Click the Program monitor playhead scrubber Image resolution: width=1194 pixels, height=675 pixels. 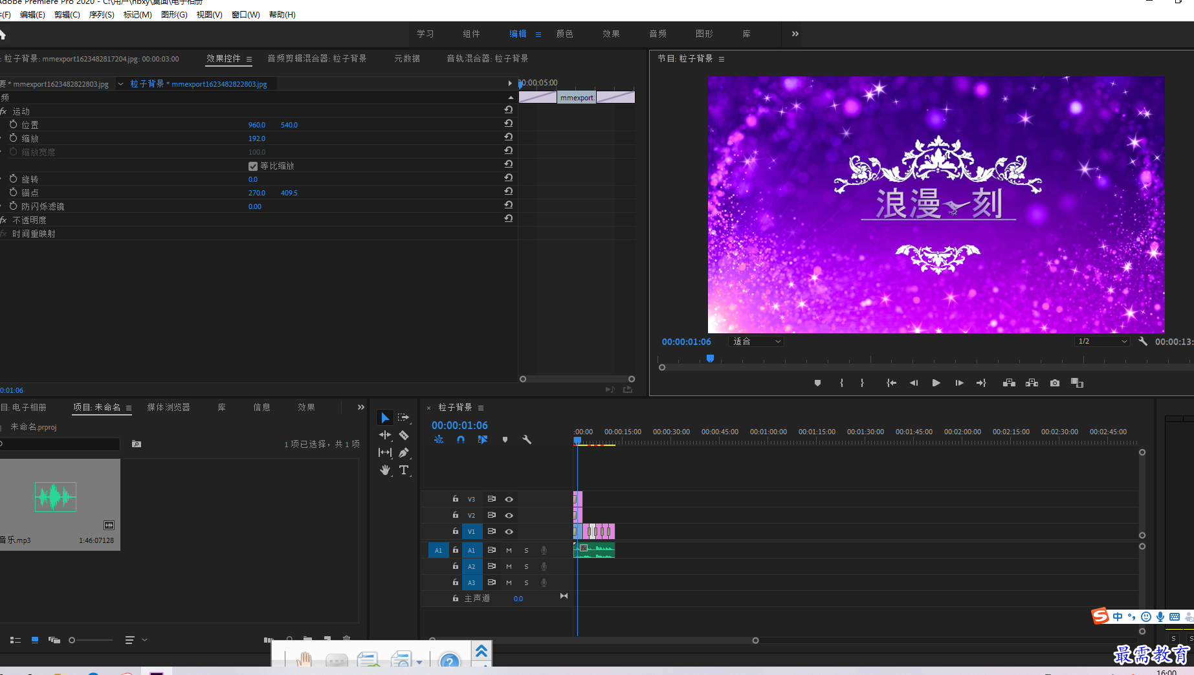pyautogui.click(x=710, y=358)
